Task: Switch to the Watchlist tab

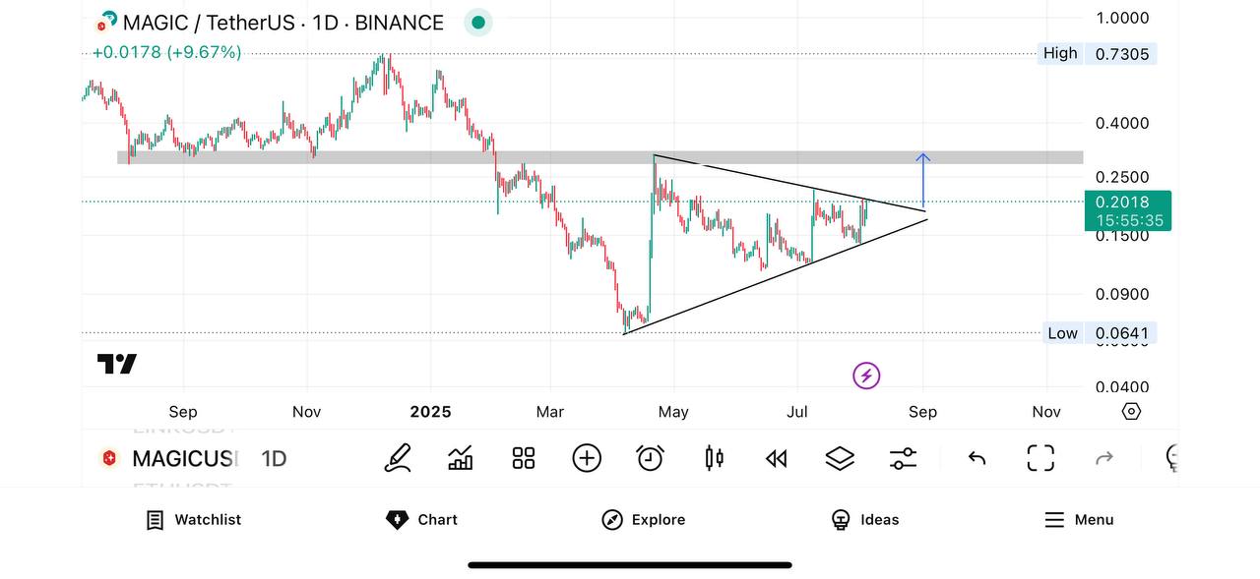Action: pos(193,520)
